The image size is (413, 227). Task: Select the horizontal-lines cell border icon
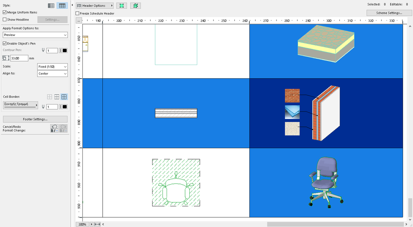click(x=57, y=97)
